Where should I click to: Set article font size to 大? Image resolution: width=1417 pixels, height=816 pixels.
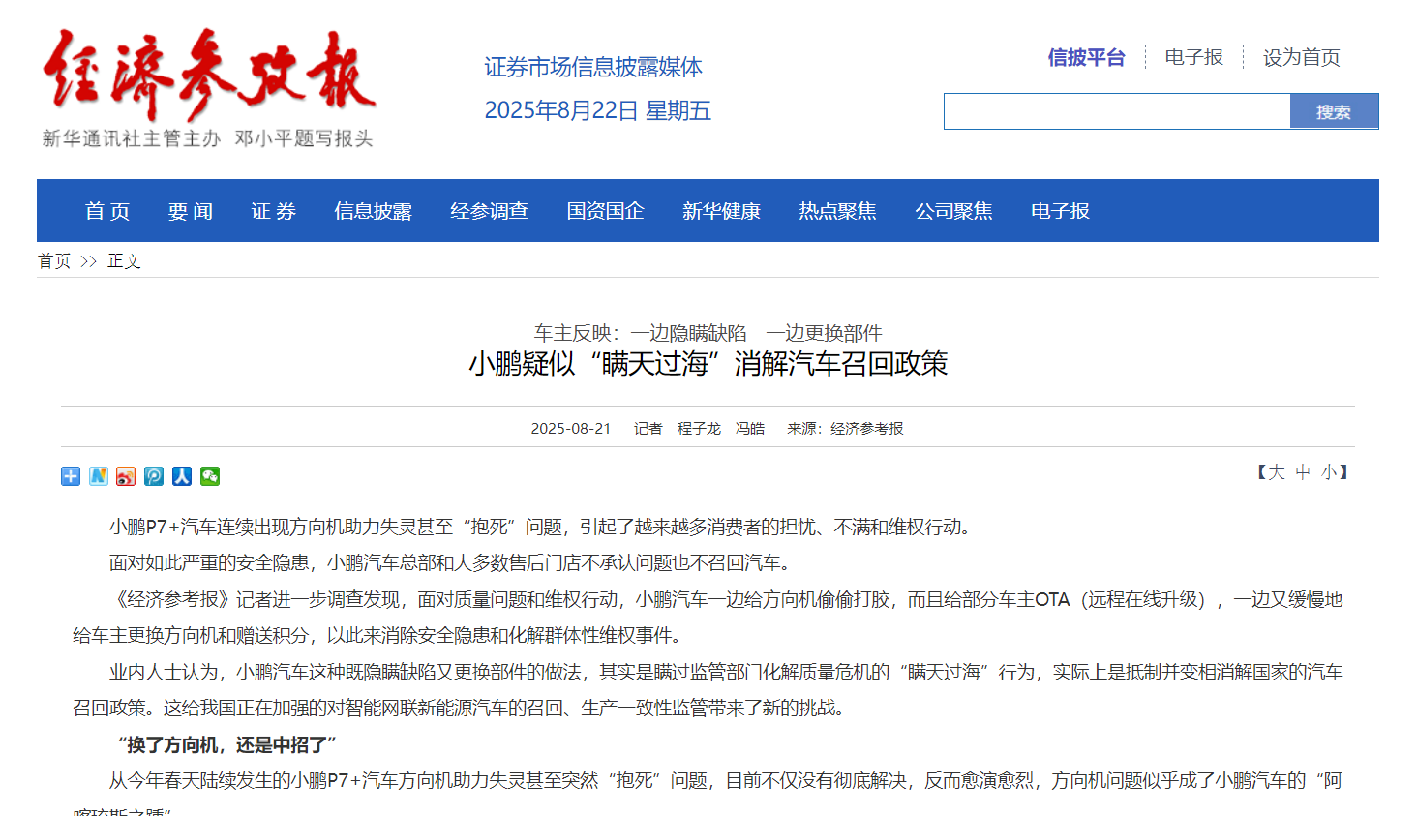(1277, 472)
